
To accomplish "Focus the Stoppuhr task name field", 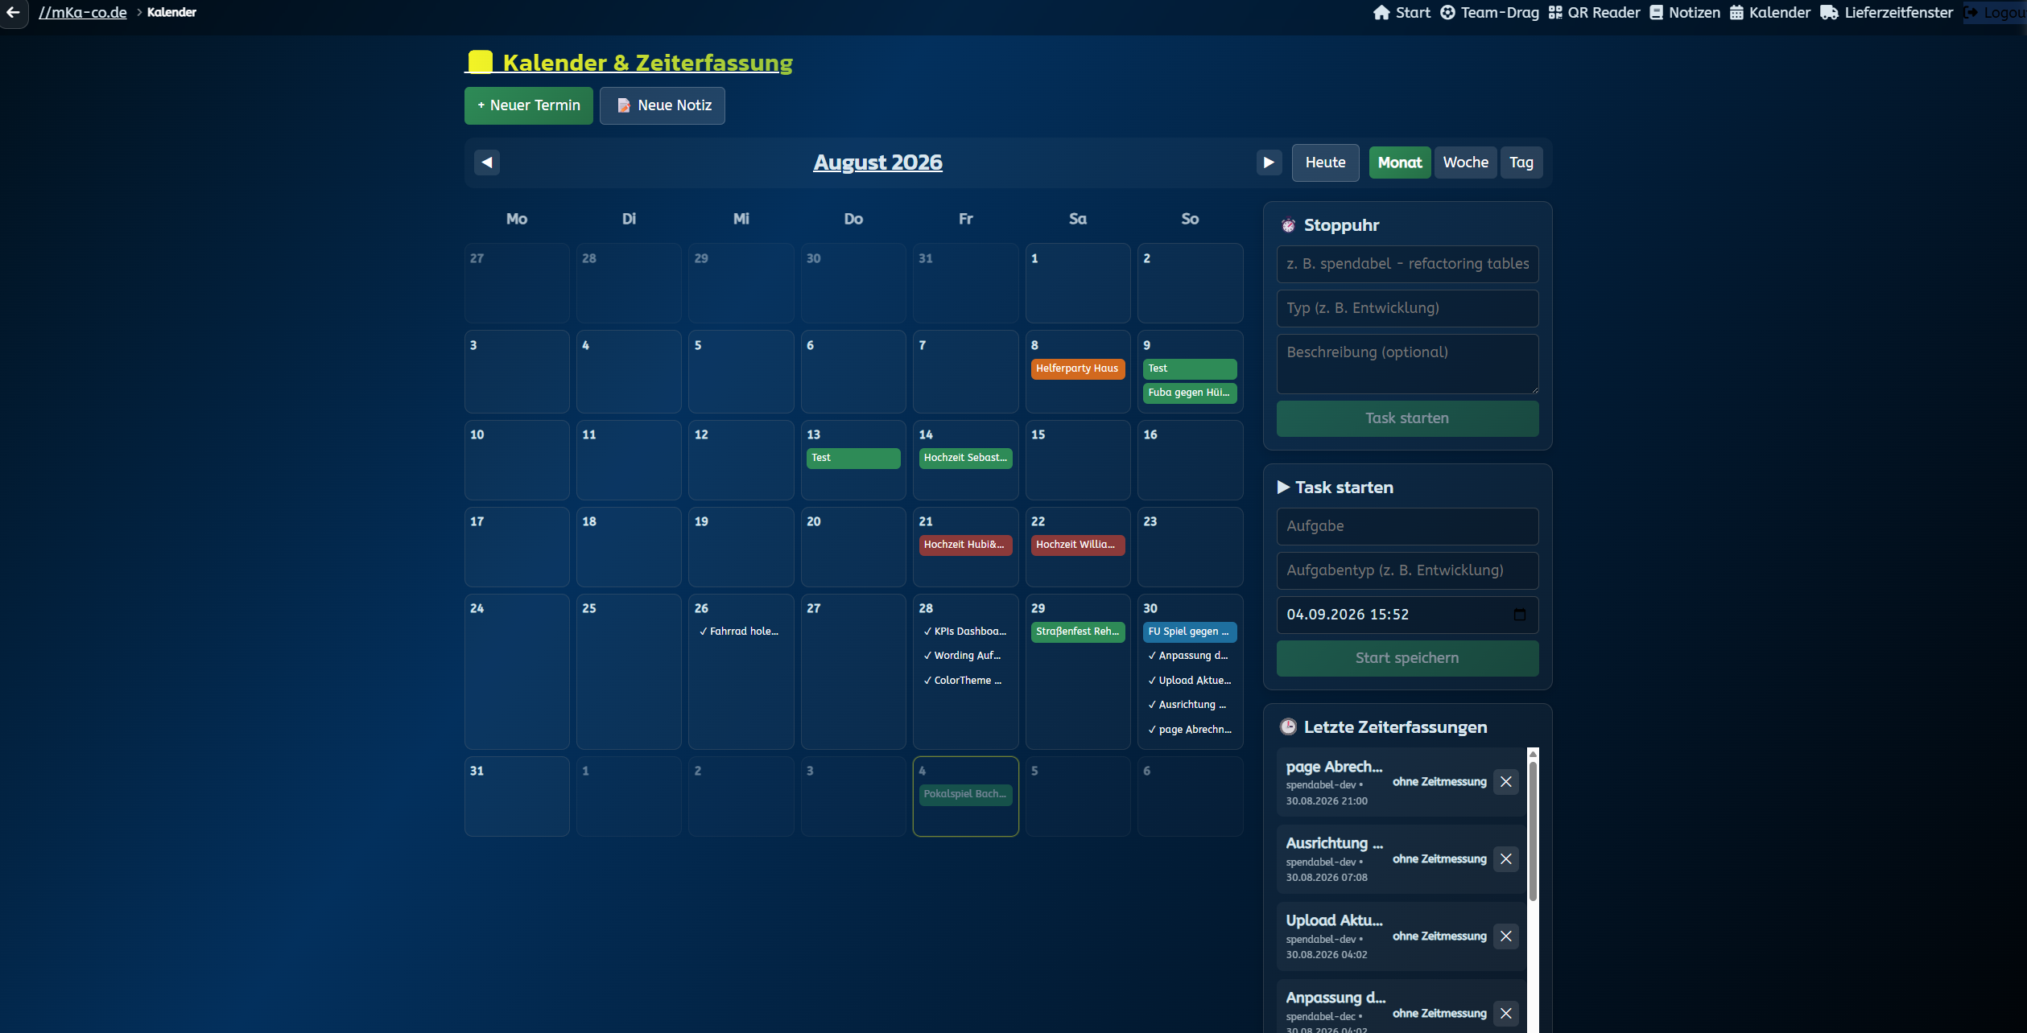I will pos(1407,264).
